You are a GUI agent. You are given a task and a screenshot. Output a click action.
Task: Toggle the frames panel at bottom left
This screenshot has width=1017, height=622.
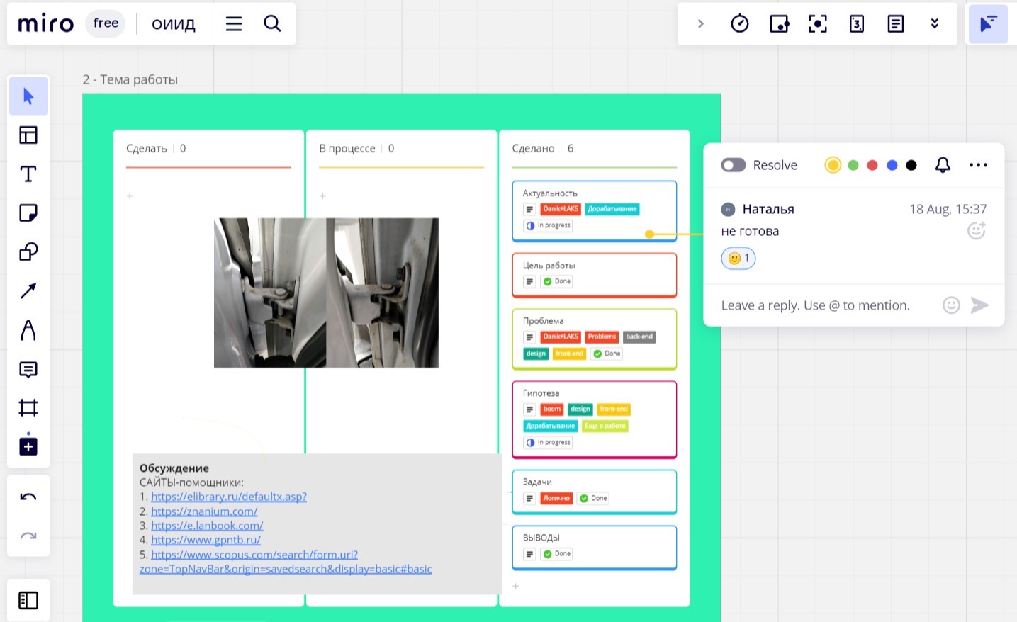(28, 600)
